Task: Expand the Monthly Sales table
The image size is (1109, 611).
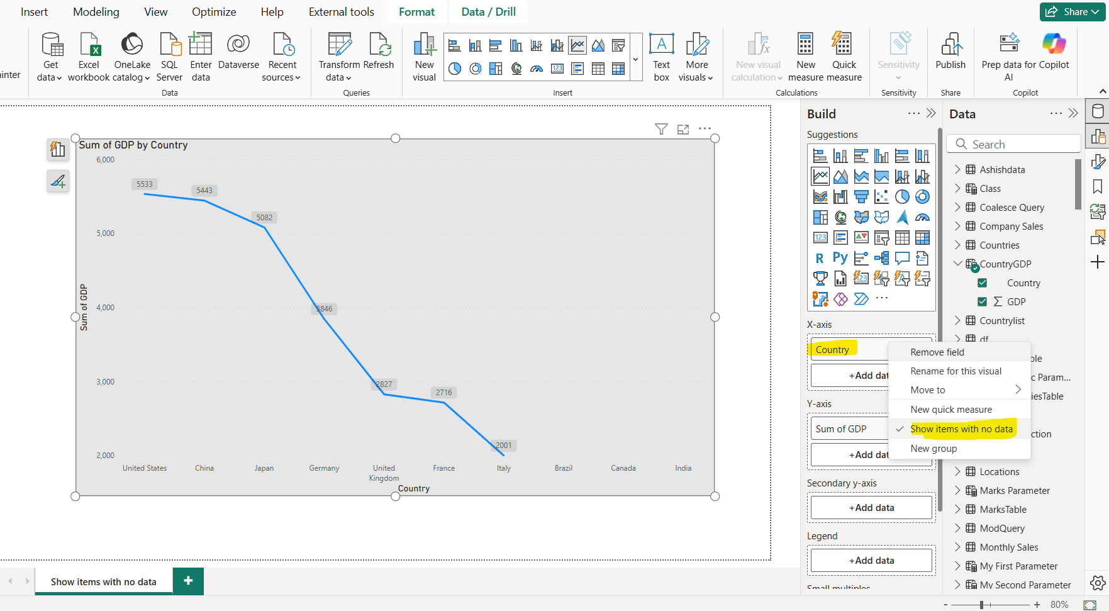Action: pyautogui.click(x=958, y=547)
